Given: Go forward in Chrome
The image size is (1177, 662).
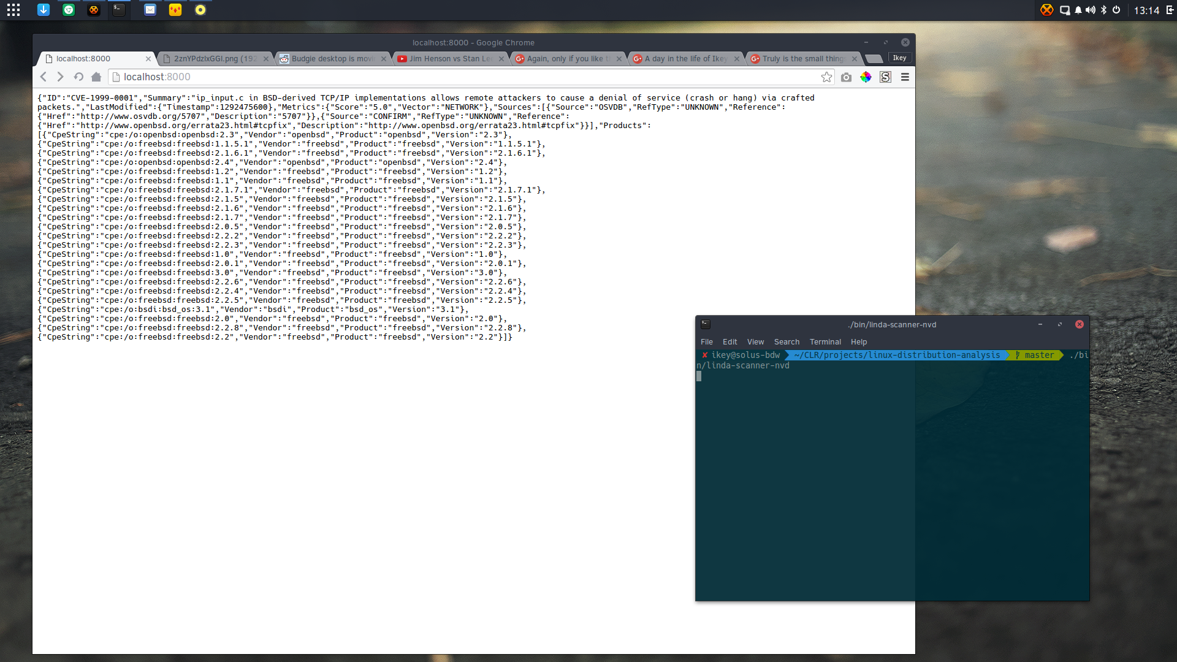Looking at the screenshot, I should coord(60,77).
